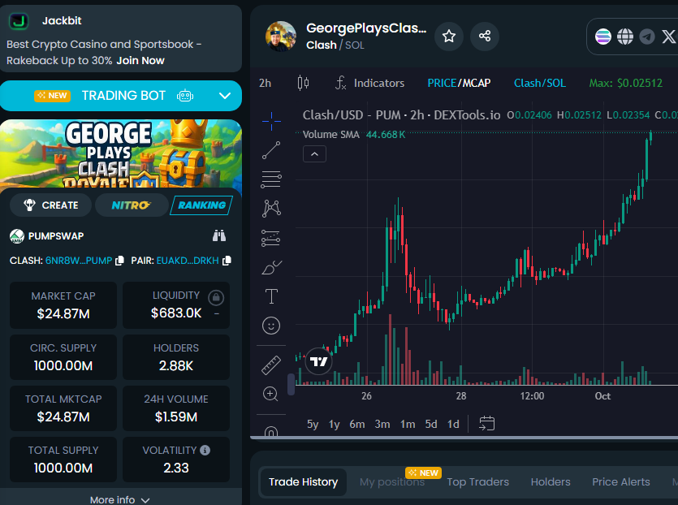Select the trend line drawing tool

(271, 150)
